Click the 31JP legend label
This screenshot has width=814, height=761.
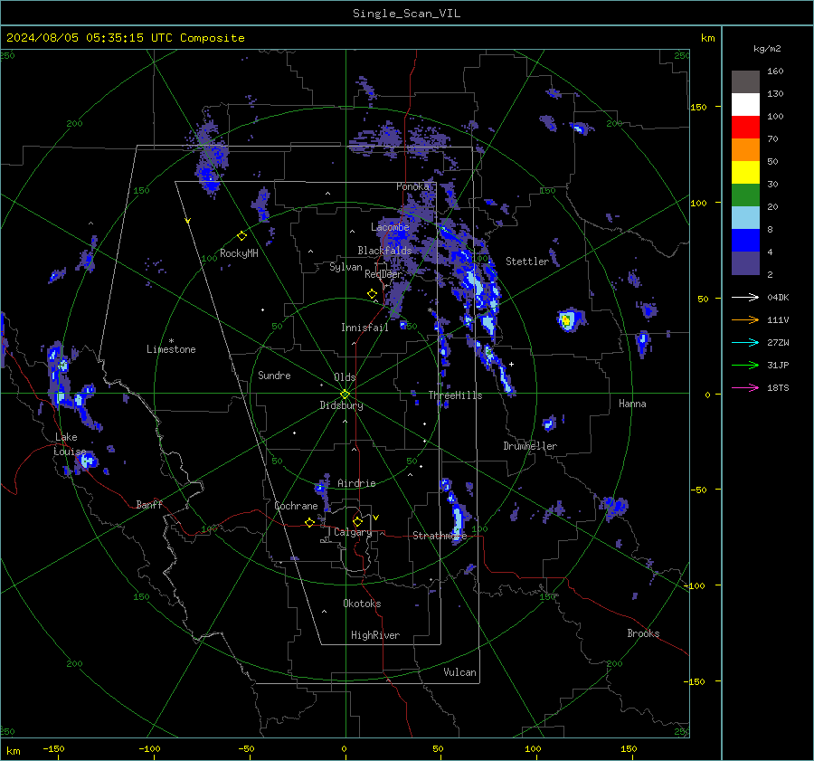778,366
